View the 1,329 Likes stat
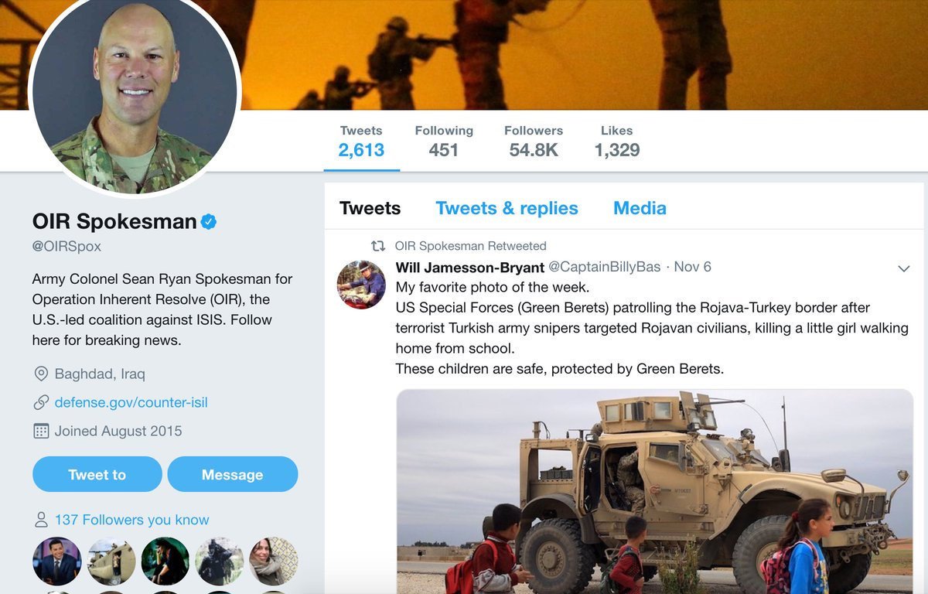The image size is (928, 594). coord(617,141)
